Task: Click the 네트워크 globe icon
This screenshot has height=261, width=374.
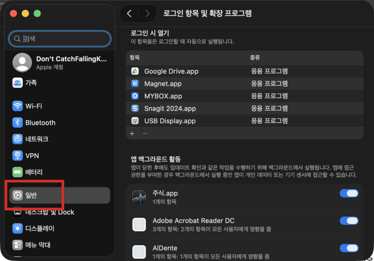Action: tap(18, 139)
